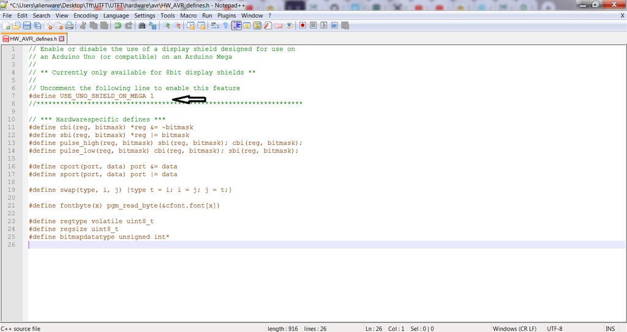Click line number 10 in the margin
This screenshot has width=627, height=332.
point(11,119)
